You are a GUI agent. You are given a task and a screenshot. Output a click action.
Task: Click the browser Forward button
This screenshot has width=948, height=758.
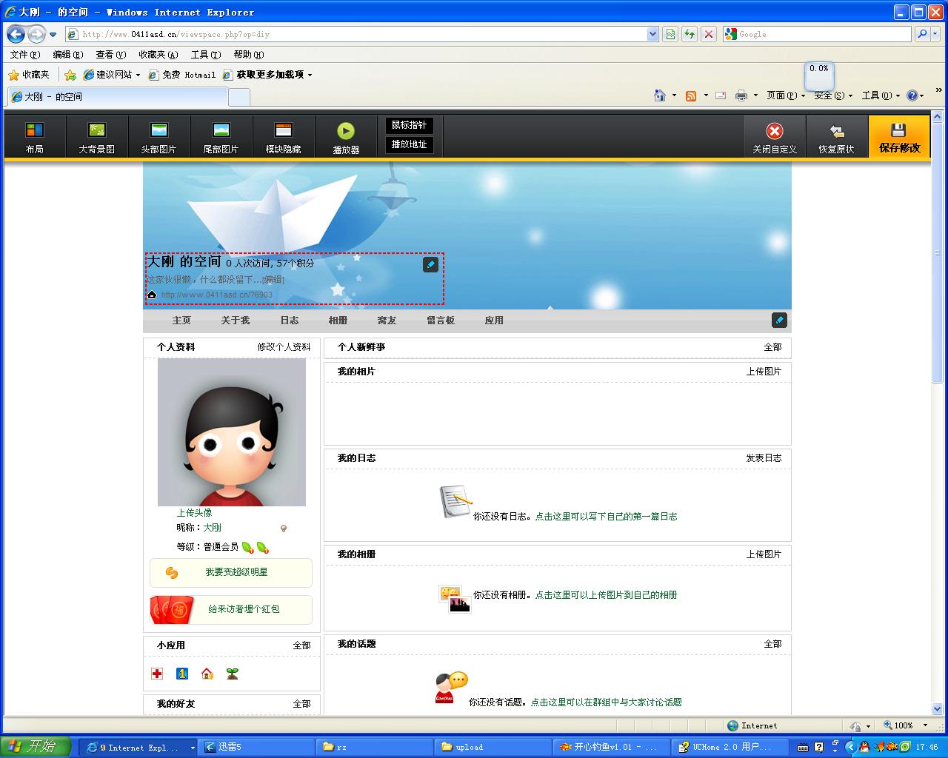[x=36, y=34]
